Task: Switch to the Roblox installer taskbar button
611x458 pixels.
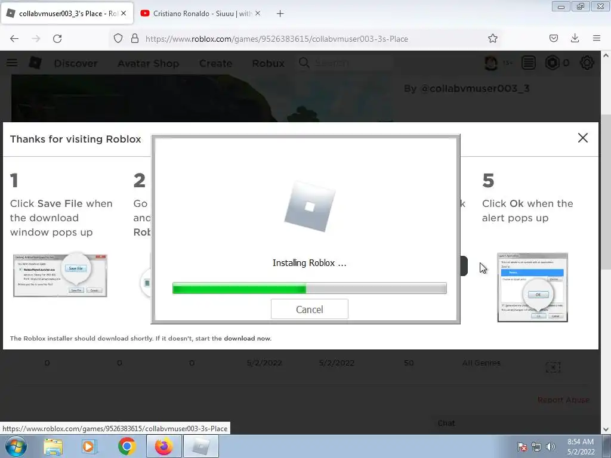Action: (x=200, y=446)
